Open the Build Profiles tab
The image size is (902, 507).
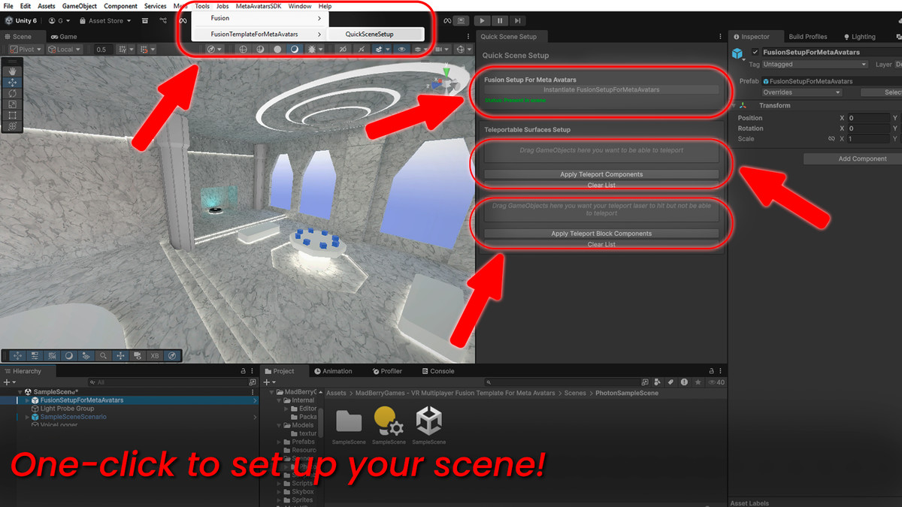[x=807, y=36]
